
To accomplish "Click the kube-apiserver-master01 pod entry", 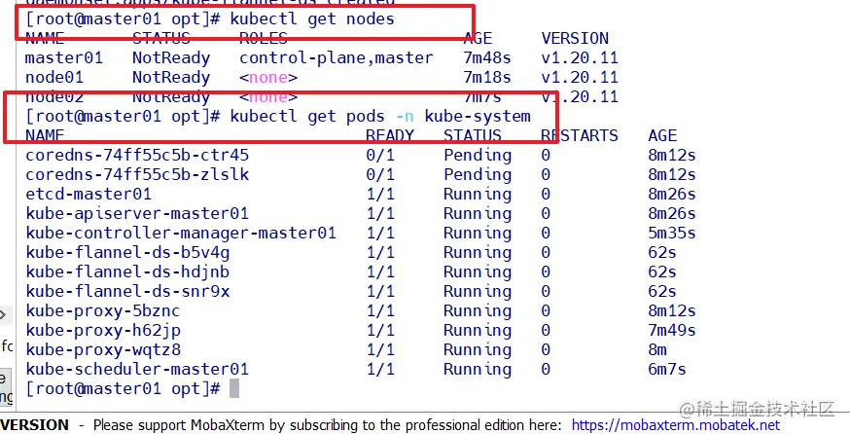I will click(x=137, y=213).
